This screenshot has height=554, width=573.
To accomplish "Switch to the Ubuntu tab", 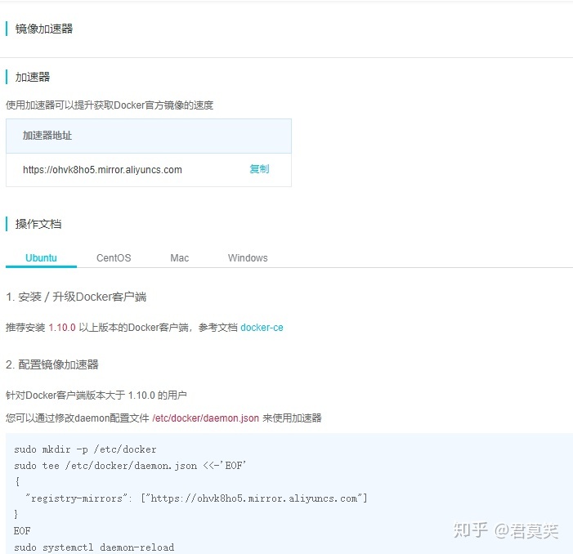I will click(41, 258).
